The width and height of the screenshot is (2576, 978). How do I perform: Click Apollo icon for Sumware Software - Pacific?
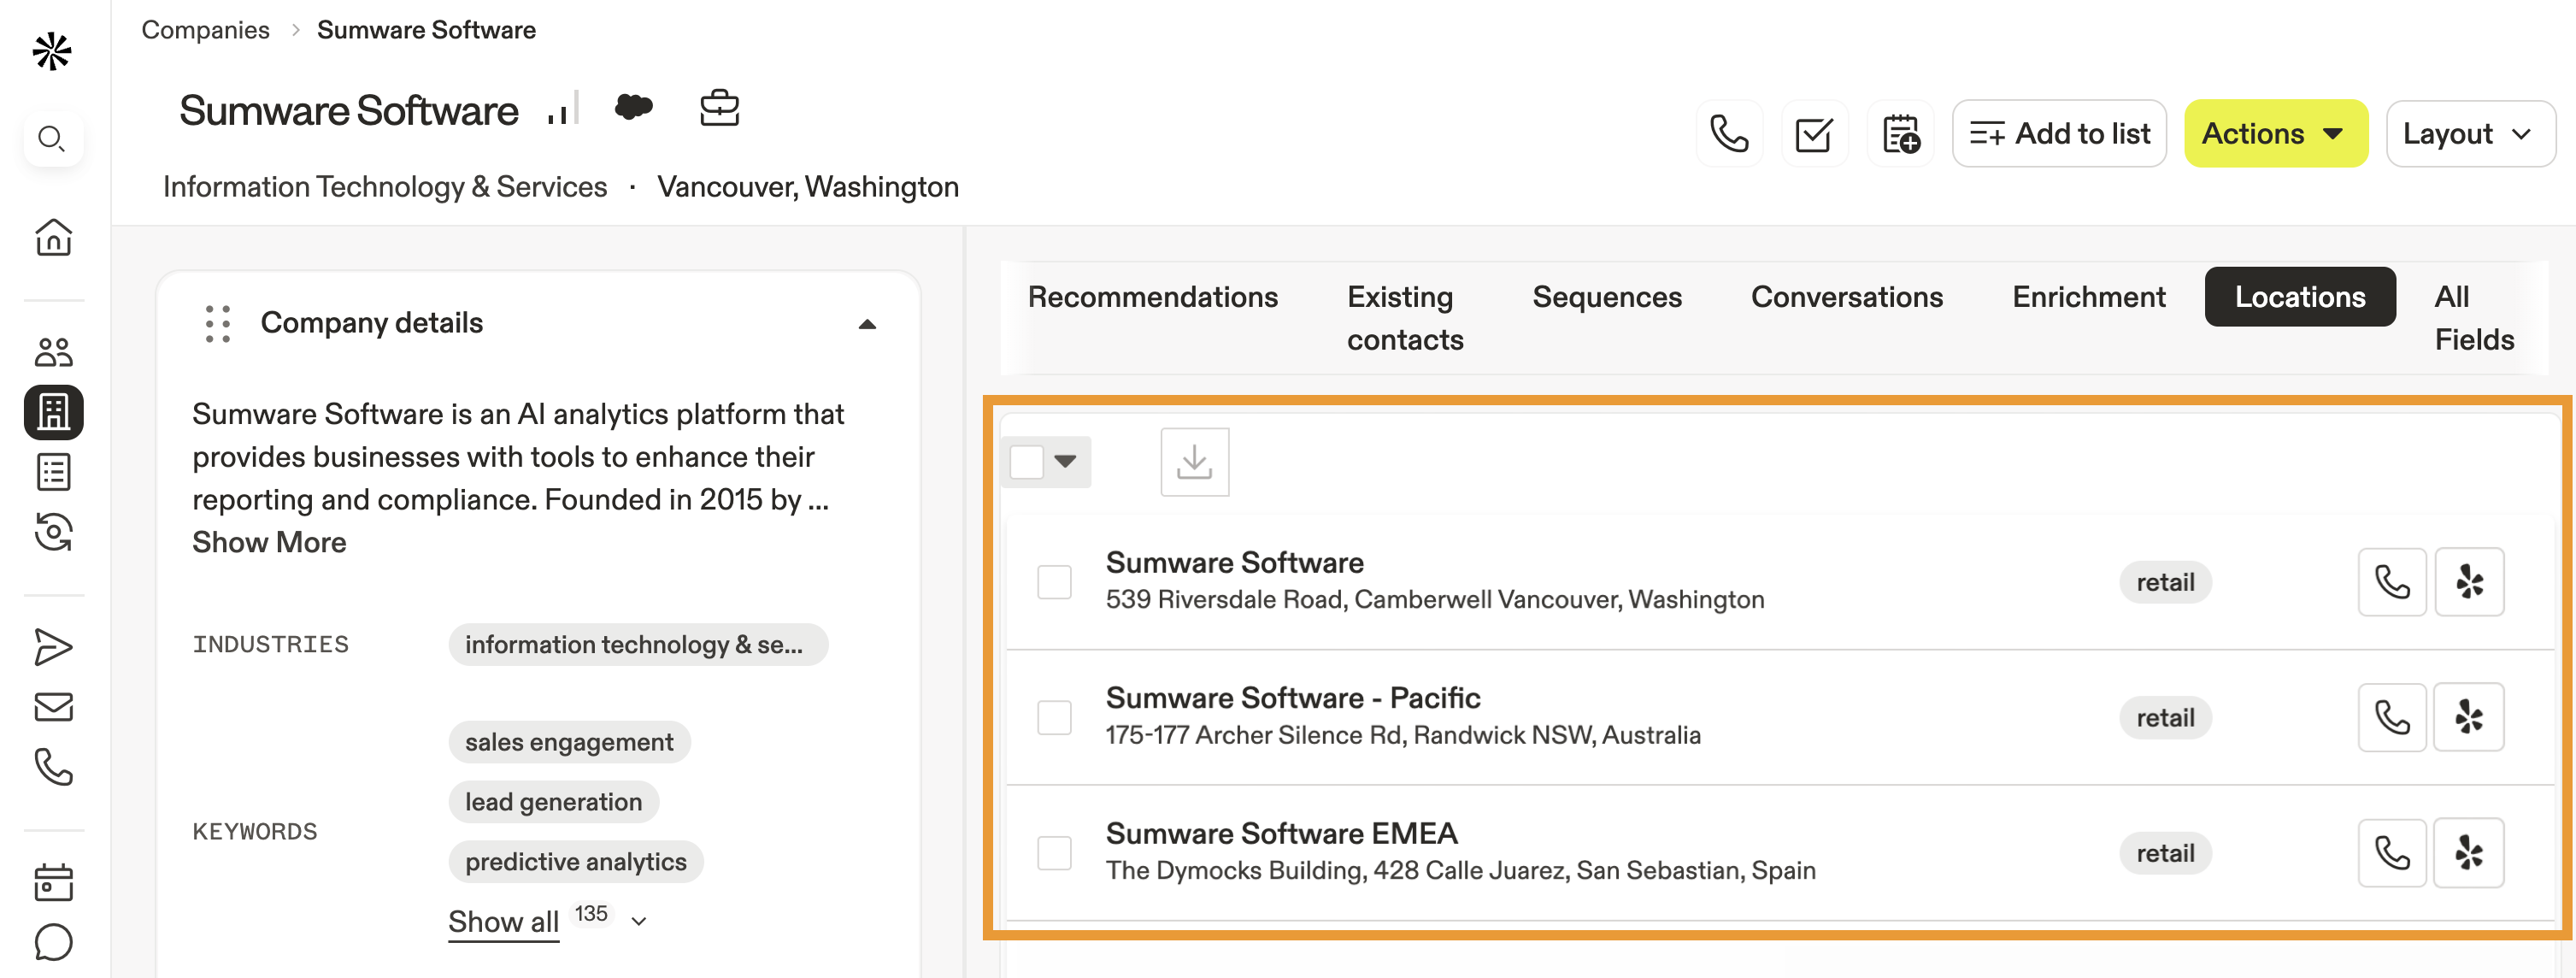(2468, 717)
